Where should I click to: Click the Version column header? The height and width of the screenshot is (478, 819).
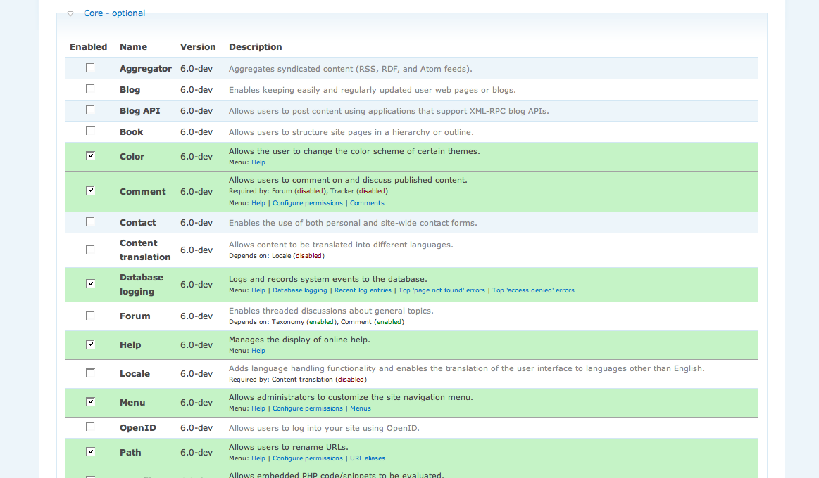pos(198,47)
